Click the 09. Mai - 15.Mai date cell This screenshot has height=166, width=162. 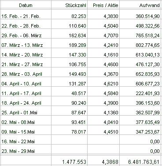pos(26,130)
